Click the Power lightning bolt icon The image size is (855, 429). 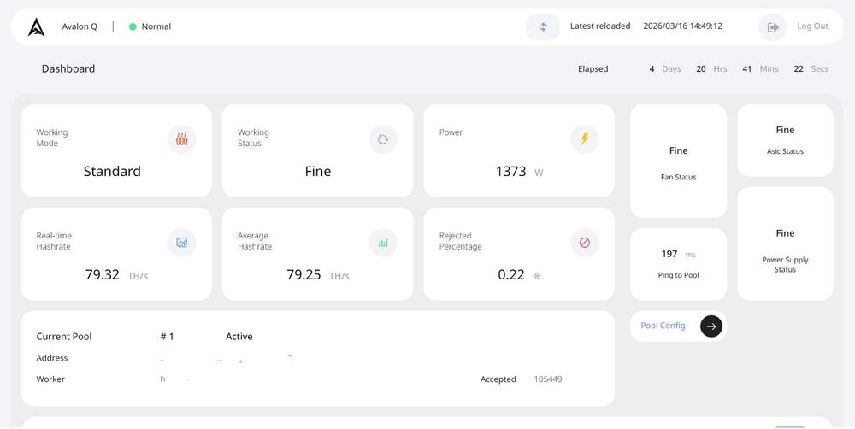click(x=585, y=139)
